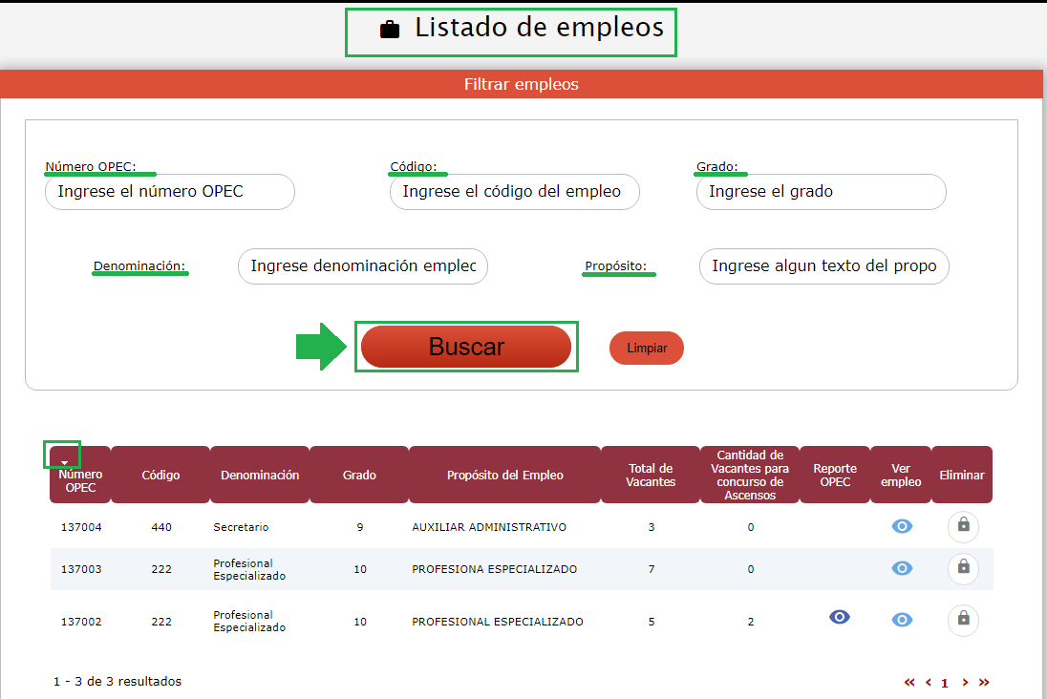
Task: Click the briefcase icon beside Listado de empleos
Action: click(x=390, y=30)
